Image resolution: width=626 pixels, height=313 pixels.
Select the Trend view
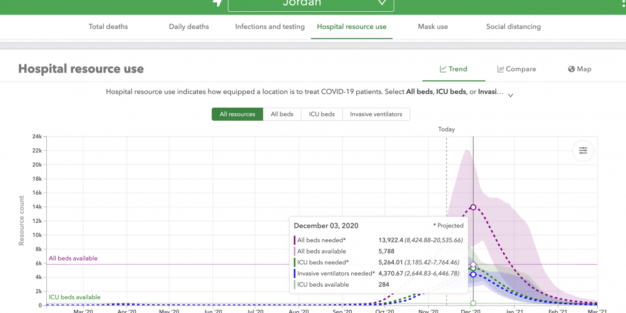click(x=453, y=69)
